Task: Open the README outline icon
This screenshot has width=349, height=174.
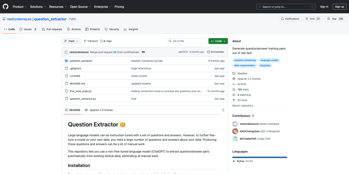Action: 223,110
